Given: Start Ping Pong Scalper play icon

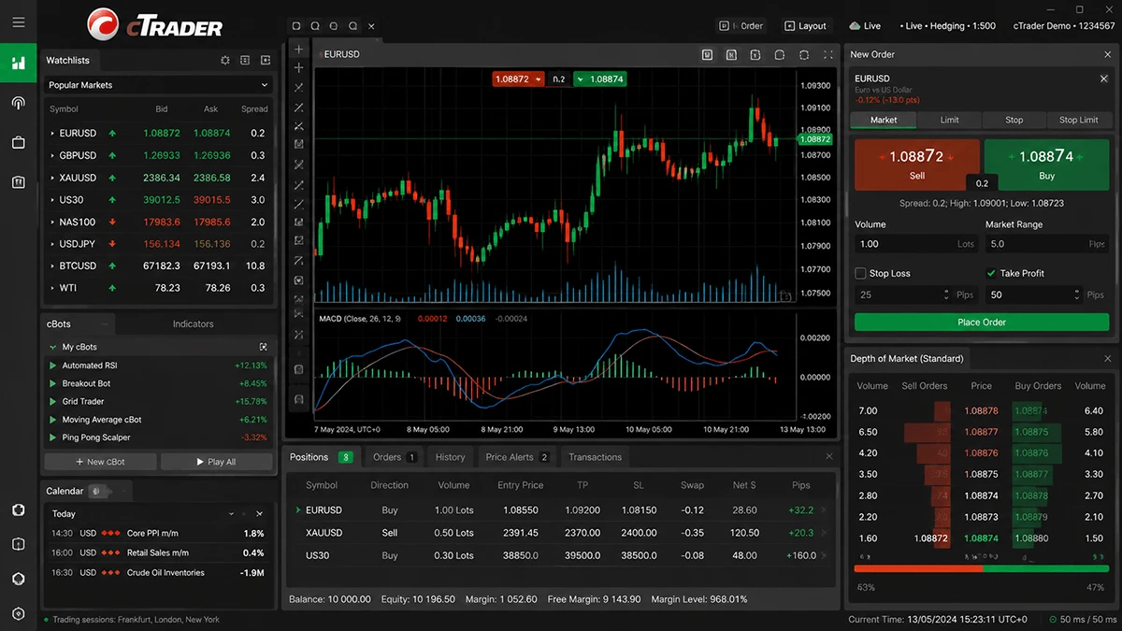Looking at the screenshot, I should [x=53, y=437].
